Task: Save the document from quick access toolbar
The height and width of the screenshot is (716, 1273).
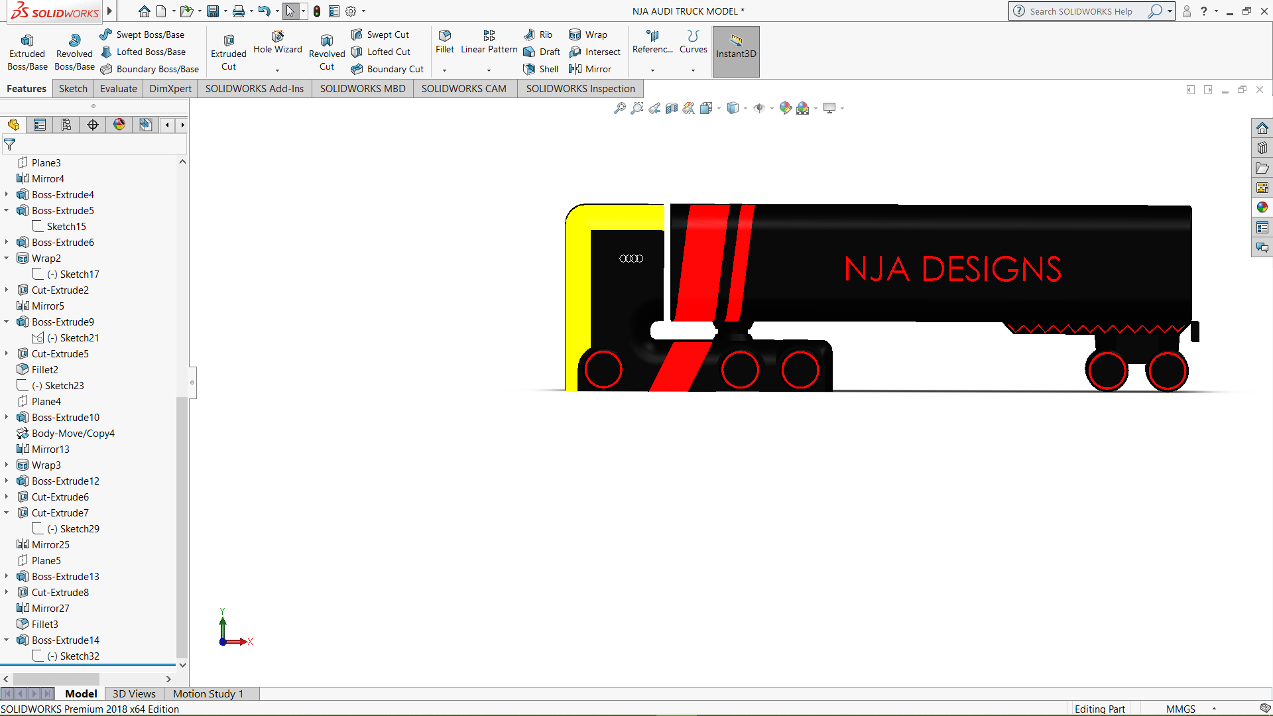Action: click(x=213, y=11)
